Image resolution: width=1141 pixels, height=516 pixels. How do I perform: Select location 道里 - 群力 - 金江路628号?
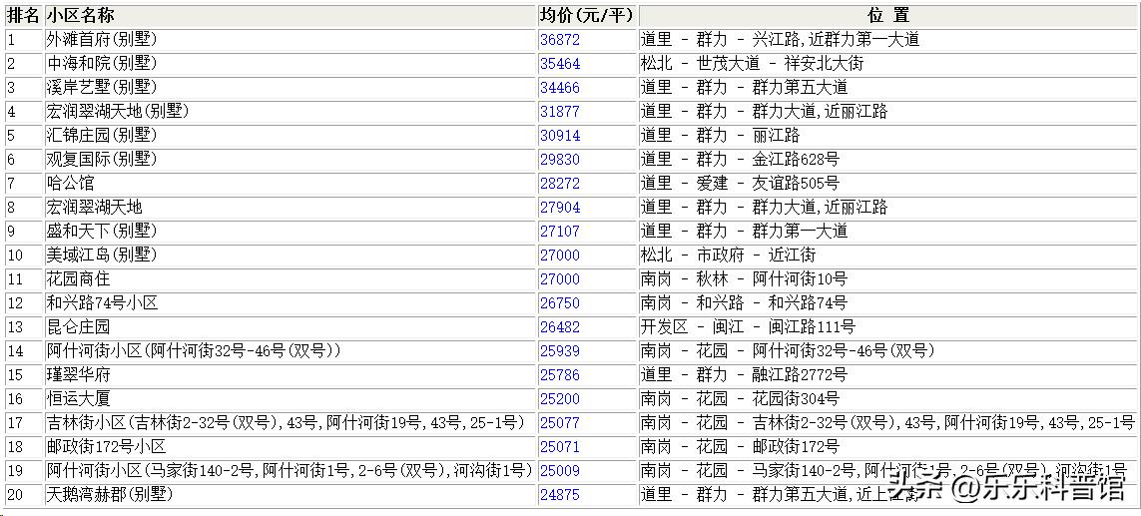[887, 160]
